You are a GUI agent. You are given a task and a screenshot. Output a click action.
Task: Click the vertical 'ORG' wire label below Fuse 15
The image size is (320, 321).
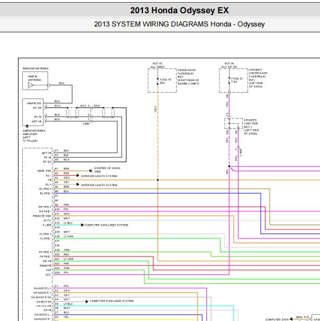pyautogui.click(x=156, y=109)
